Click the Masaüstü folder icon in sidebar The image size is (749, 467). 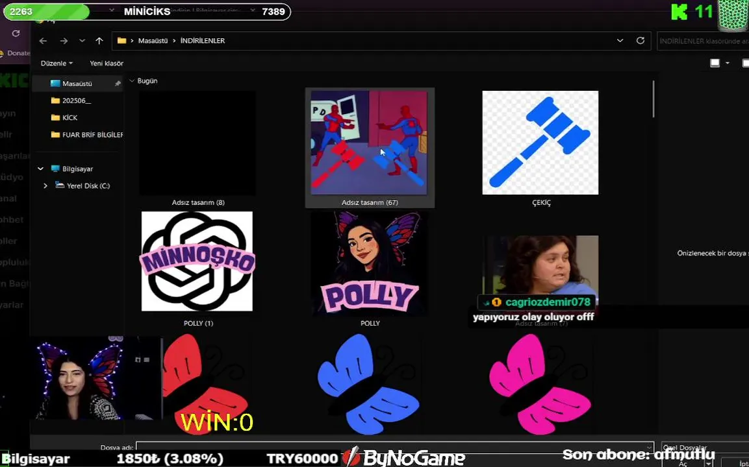(x=55, y=84)
